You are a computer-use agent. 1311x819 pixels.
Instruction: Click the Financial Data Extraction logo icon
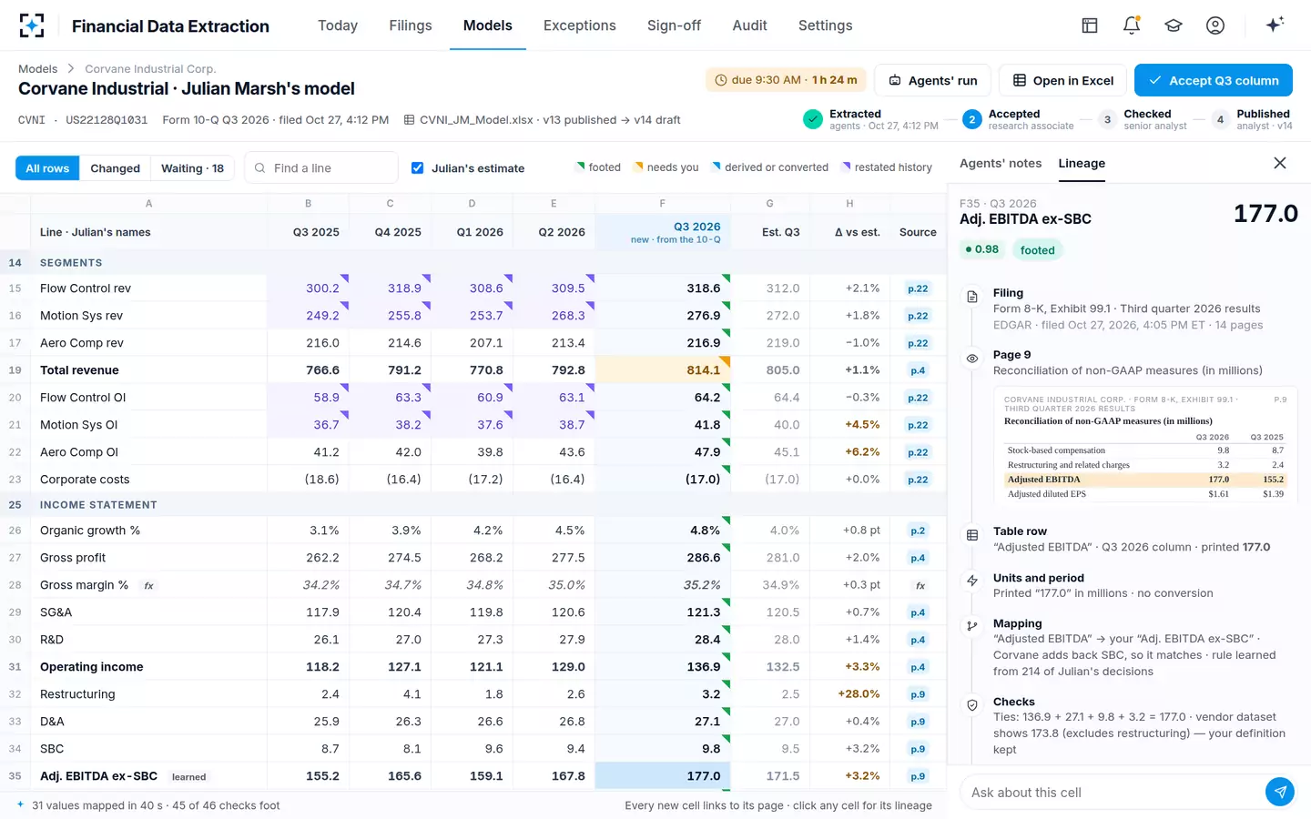pyautogui.click(x=32, y=25)
